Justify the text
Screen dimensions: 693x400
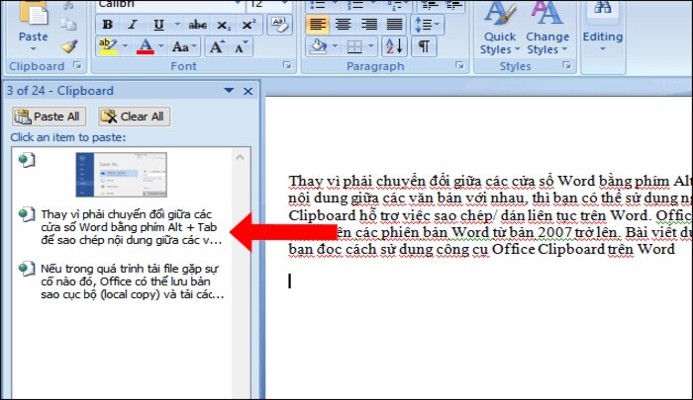[394, 25]
